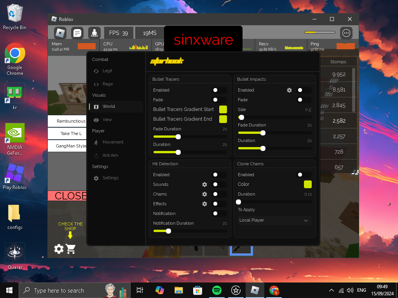This screenshot has height=298, width=398.
Task: Open gear settings next to Effects
Action: point(204,204)
